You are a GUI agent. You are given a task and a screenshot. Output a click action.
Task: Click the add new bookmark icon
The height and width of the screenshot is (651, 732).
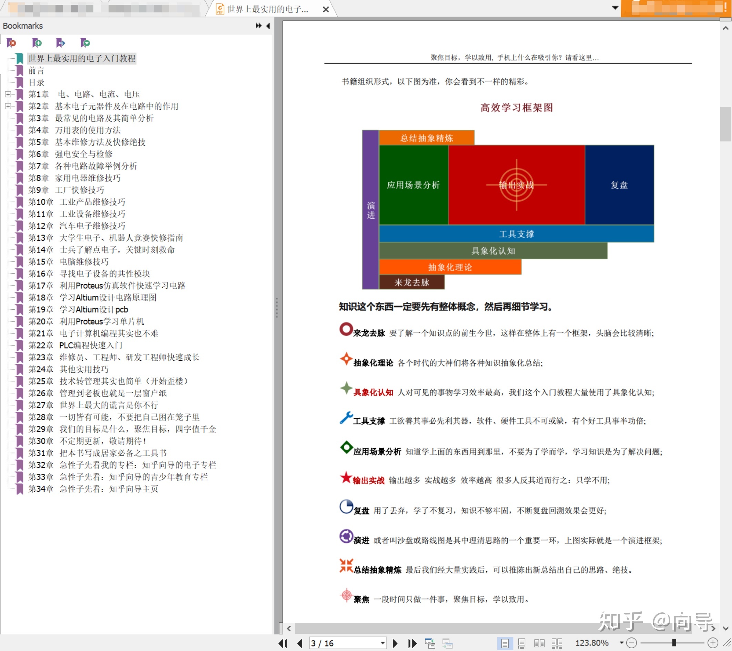click(37, 43)
